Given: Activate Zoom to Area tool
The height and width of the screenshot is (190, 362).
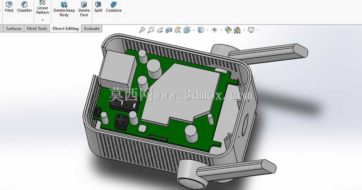Looking at the screenshot, I should [151, 30].
